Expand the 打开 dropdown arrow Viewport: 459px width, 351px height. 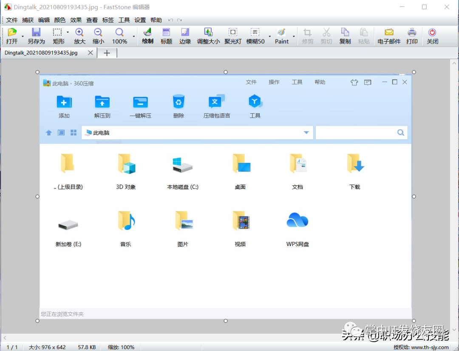point(23,36)
